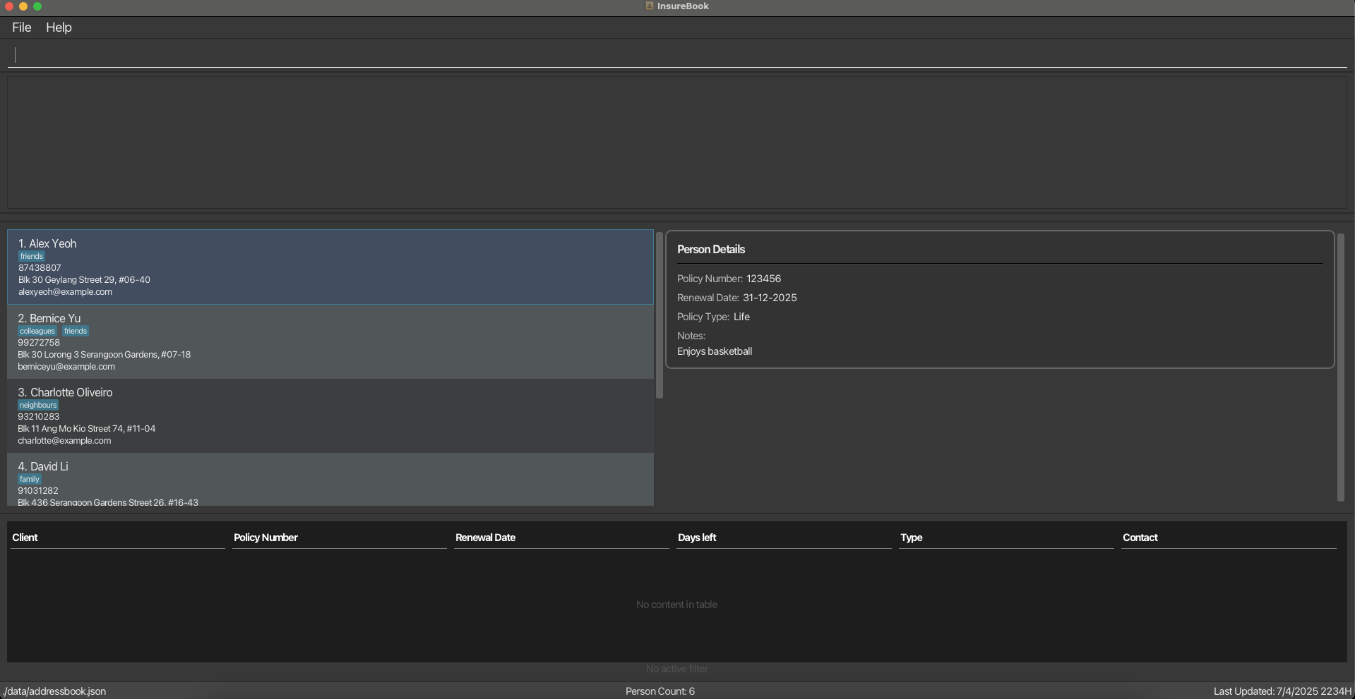This screenshot has width=1355, height=699.
Task: Click the friends tag under Alex Yeoh
Action: tap(32, 257)
